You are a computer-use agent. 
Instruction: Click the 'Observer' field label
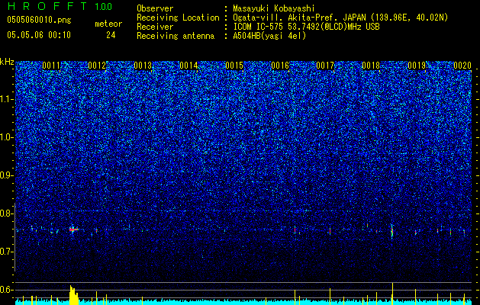[155, 8]
